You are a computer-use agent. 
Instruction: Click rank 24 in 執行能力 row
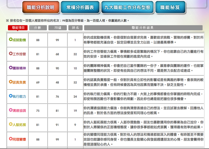point(75,97)
